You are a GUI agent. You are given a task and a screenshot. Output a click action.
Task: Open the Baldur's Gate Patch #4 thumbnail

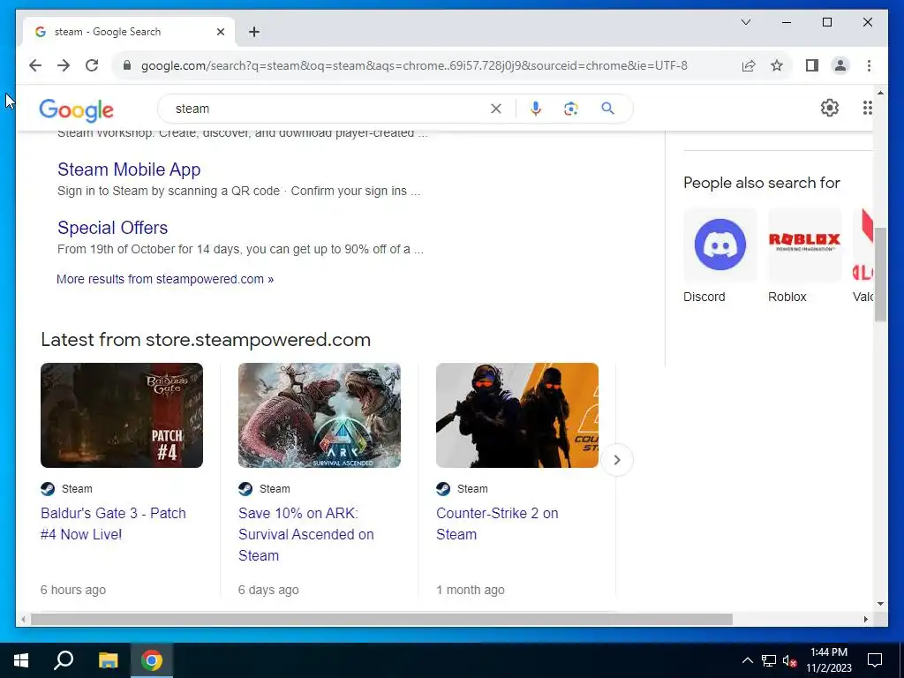click(x=122, y=415)
